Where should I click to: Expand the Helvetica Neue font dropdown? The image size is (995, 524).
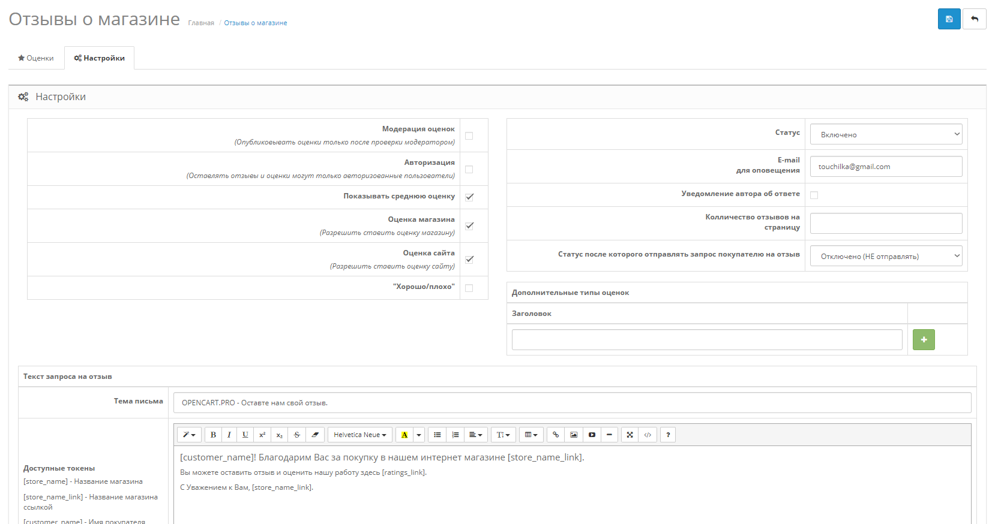[x=360, y=435]
